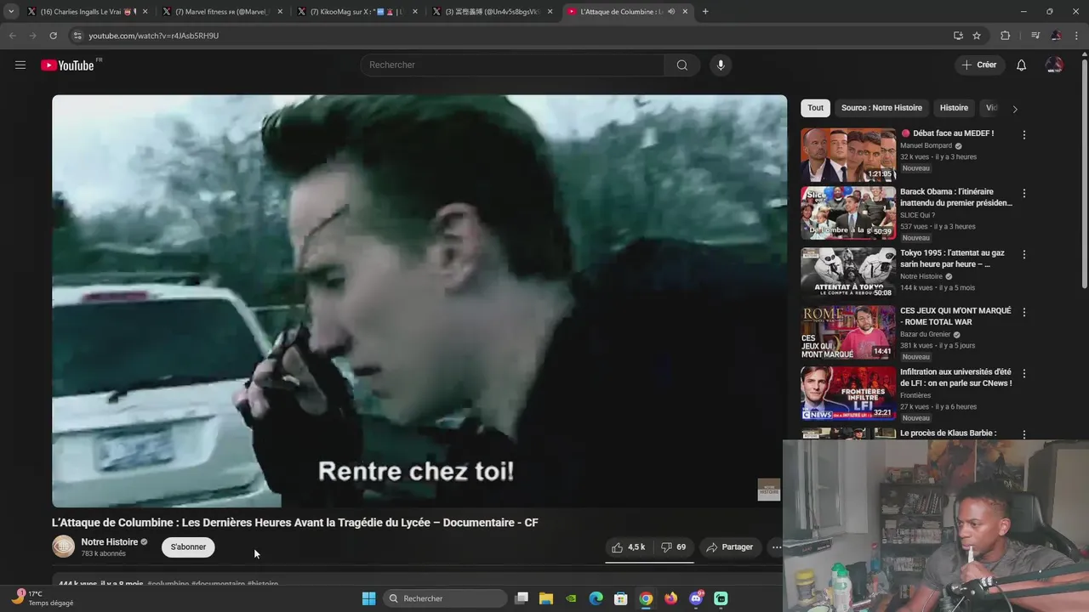Open options for Barack Obama video
The image size is (1089, 612).
(1024, 194)
